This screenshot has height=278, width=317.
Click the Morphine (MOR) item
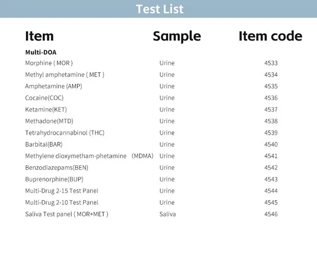pyautogui.click(x=49, y=63)
